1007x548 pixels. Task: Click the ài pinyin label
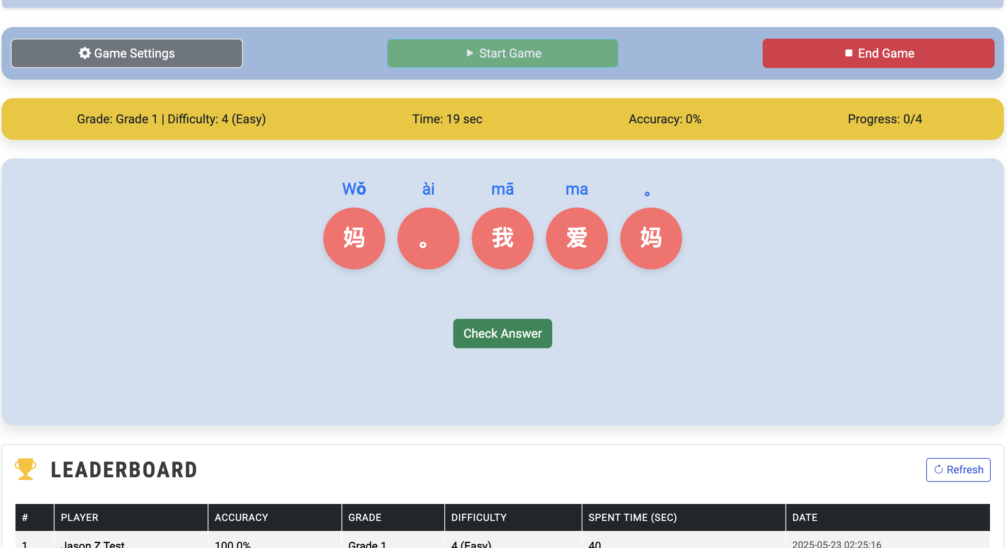[x=428, y=189]
